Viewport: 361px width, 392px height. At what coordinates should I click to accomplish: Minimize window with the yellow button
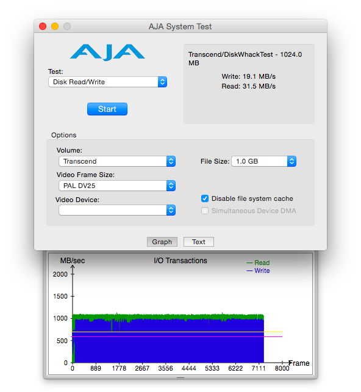[x=55, y=26]
